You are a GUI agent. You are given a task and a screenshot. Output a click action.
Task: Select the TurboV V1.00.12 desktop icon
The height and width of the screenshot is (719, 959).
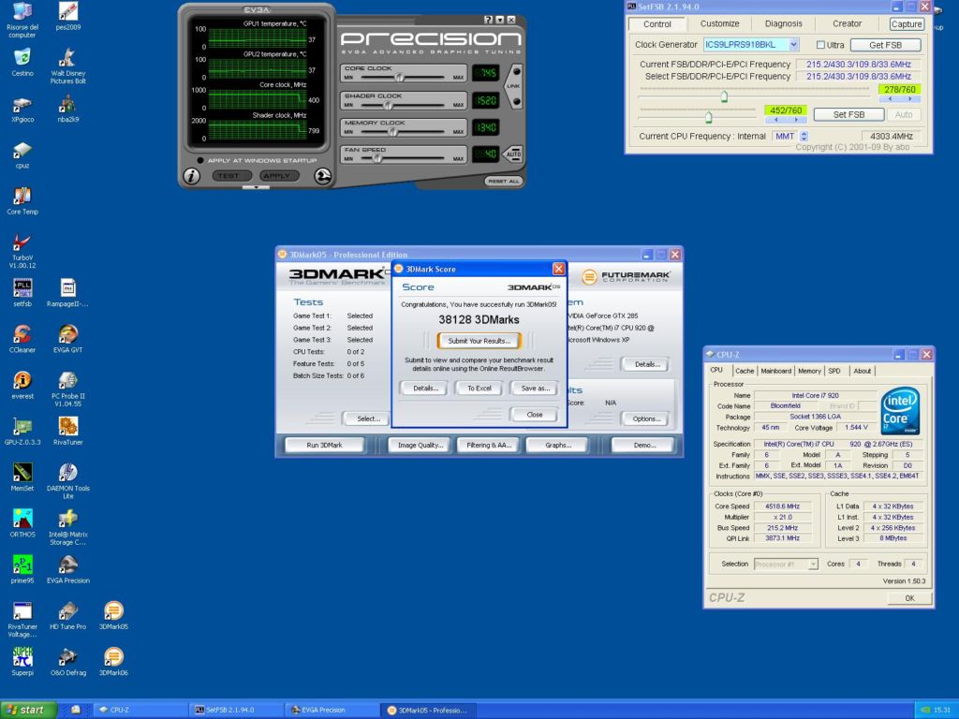click(x=22, y=251)
